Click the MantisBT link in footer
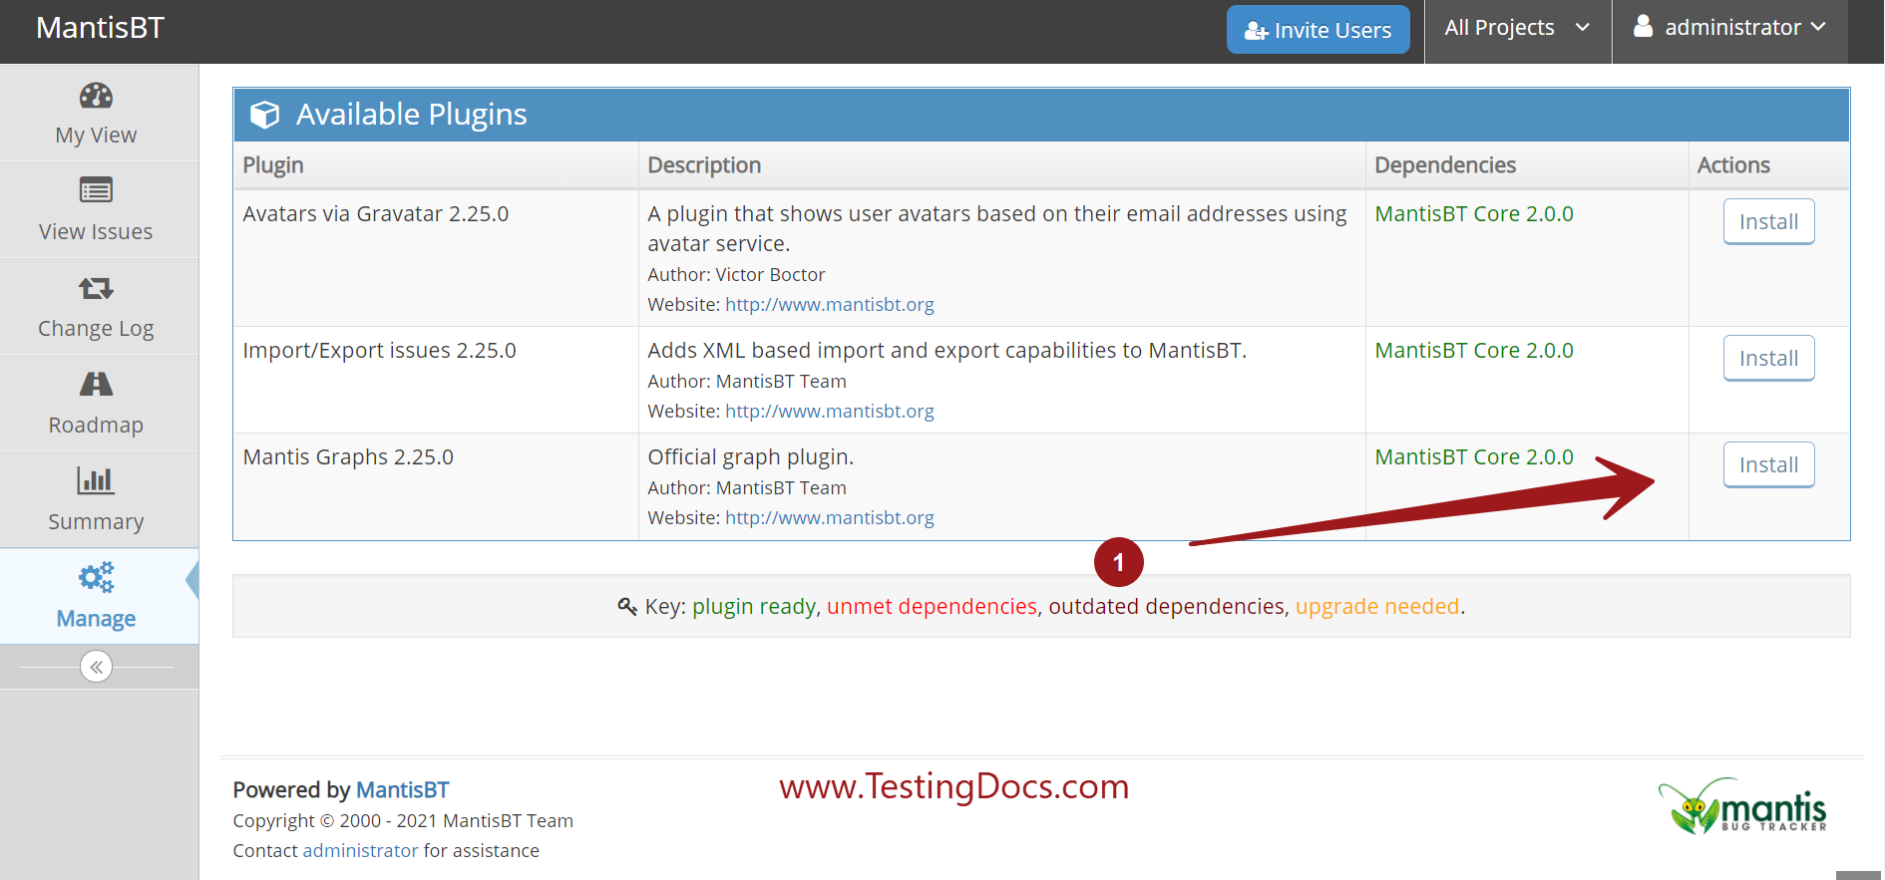 click(402, 789)
